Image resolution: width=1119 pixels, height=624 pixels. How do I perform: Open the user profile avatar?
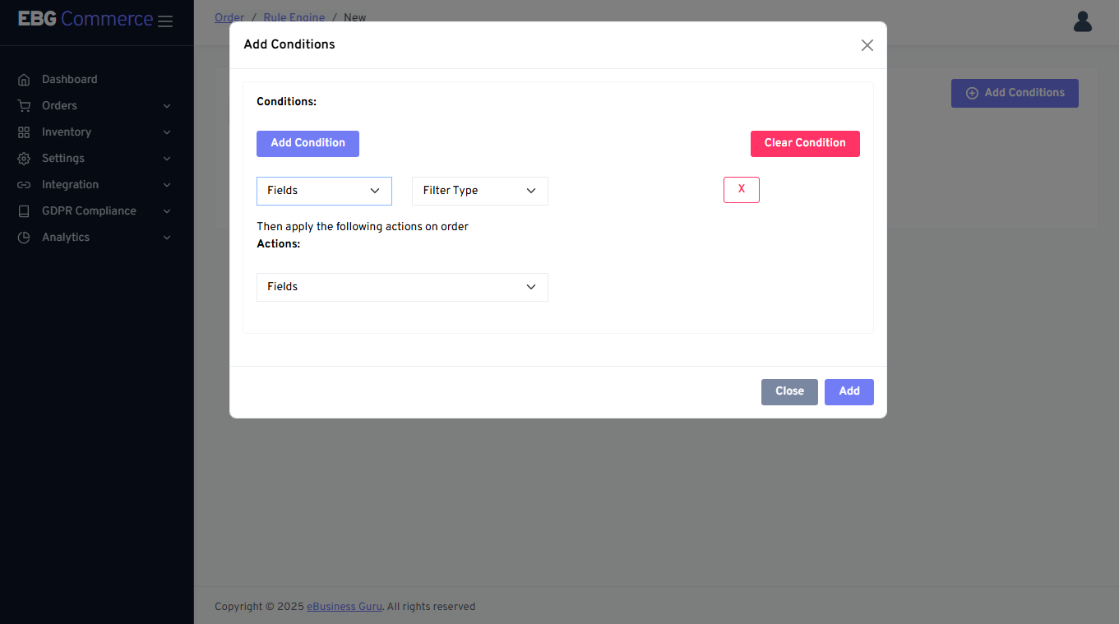click(1082, 21)
